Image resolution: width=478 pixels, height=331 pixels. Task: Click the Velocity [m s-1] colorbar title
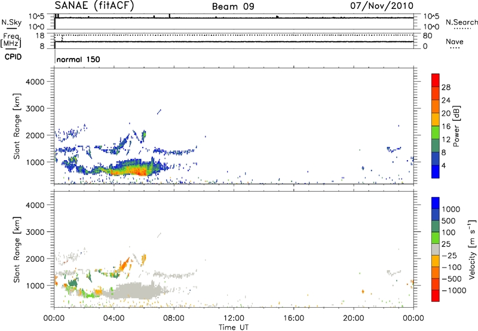pos(472,249)
